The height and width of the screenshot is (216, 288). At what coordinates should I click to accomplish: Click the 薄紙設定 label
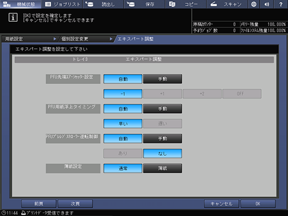73,168
